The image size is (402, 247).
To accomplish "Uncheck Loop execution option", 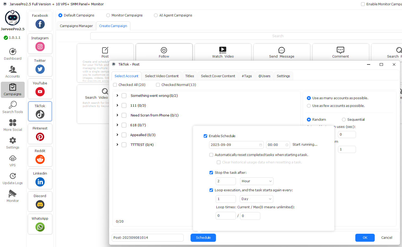I will coord(211,190).
